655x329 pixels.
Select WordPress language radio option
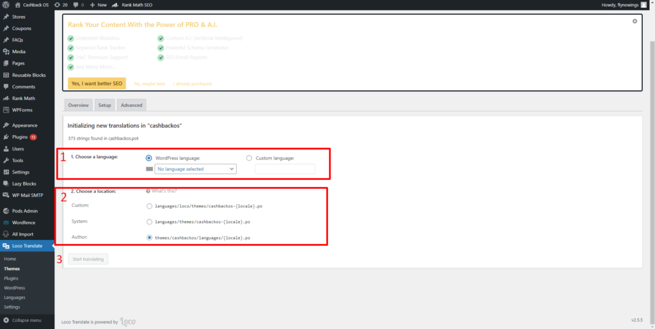(x=148, y=159)
